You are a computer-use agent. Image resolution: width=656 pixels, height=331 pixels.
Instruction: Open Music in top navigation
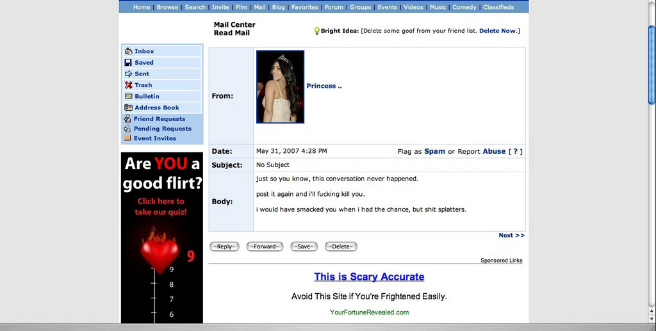[438, 7]
